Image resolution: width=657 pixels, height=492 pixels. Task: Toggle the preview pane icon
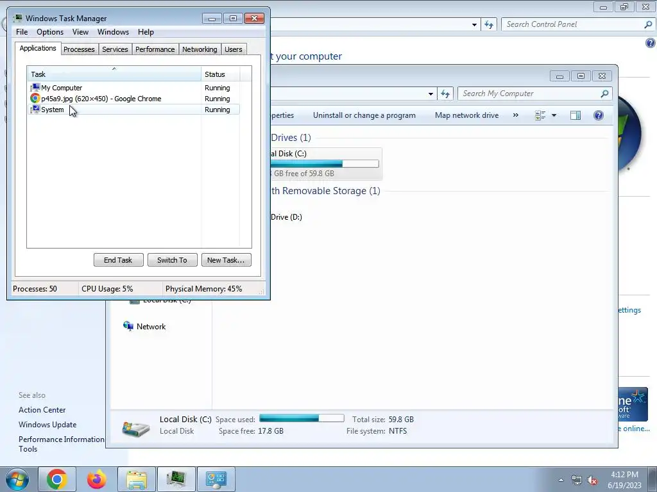576,115
